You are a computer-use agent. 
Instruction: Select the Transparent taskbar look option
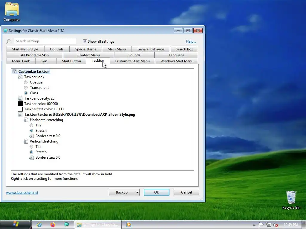[26, 88]
